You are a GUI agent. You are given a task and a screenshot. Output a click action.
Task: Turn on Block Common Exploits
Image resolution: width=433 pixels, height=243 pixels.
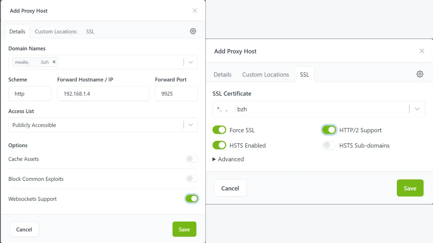pos(191,179)
